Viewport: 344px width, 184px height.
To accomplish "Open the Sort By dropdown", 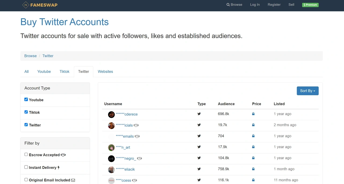I will 307,91.
